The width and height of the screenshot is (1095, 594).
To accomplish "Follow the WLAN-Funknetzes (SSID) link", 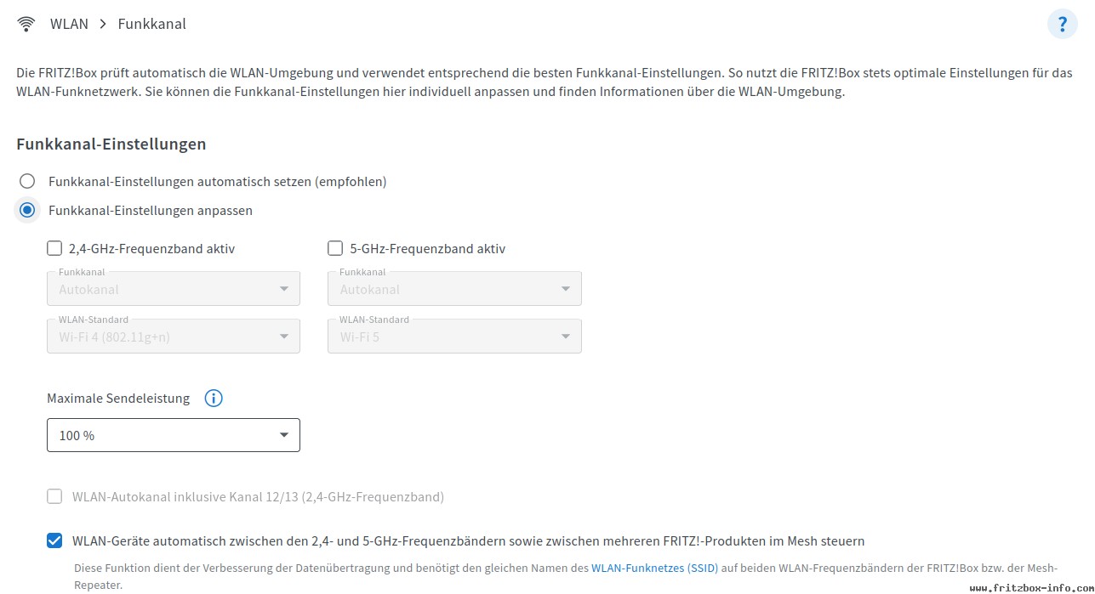I will coord(654,568).
